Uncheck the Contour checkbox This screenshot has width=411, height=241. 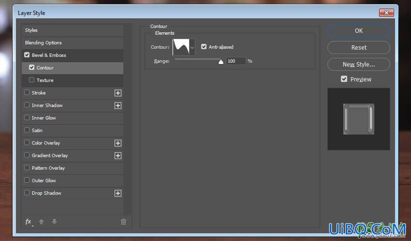coord(32,67)
